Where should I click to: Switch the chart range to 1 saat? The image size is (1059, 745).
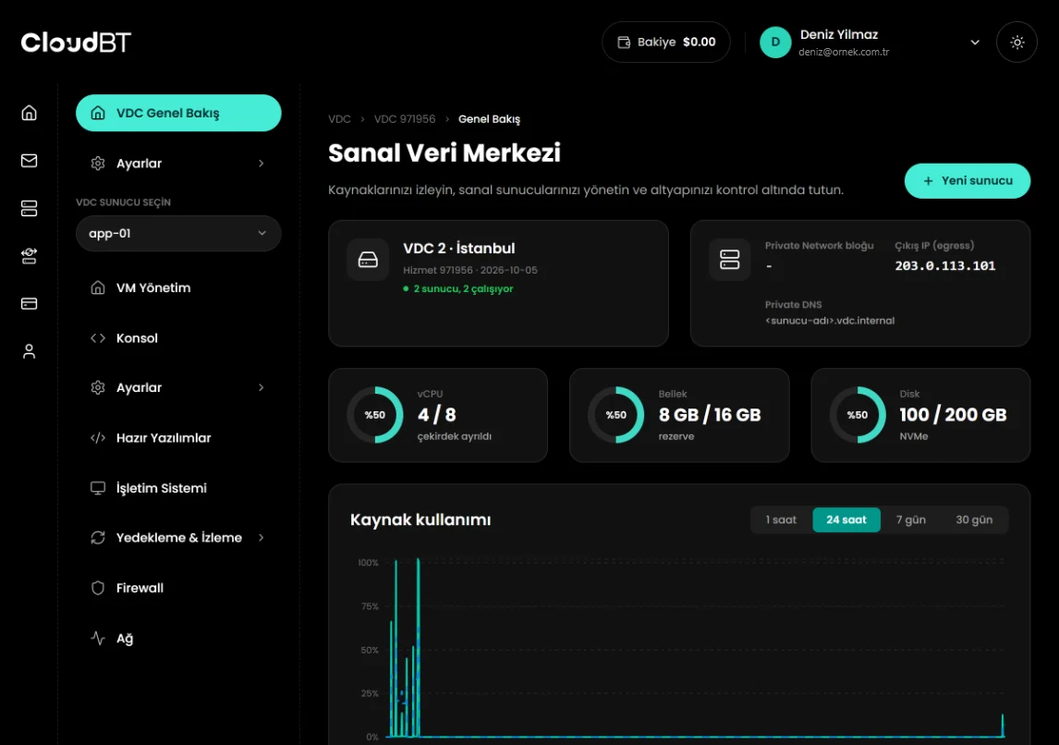(781, 520)
